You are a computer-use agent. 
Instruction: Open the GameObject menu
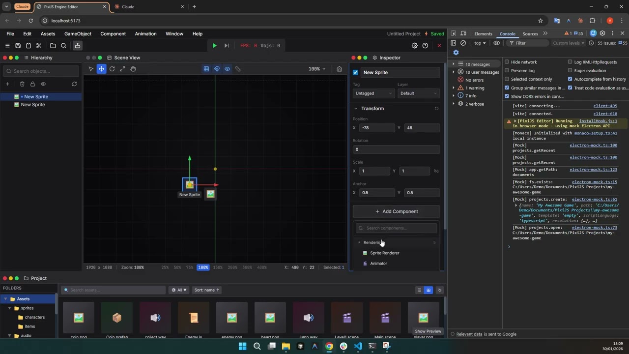[78, 34]
